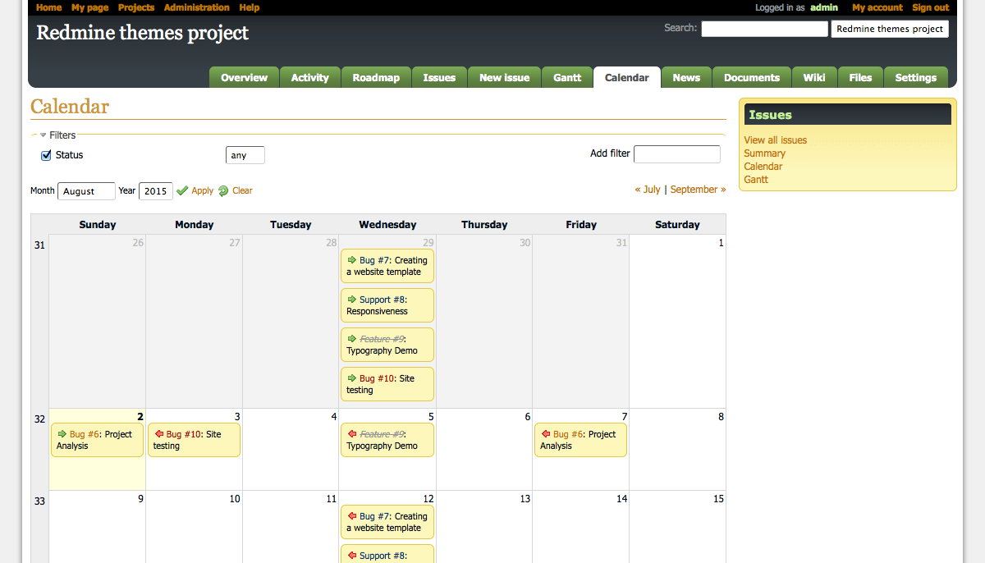Open the Files tab
The height and width of the screenshot is (563, 985).
(860, 78)
